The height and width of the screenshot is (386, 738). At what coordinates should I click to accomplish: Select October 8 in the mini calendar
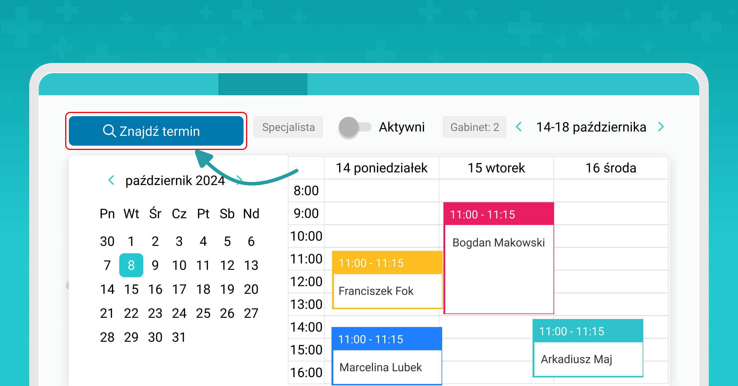tap(131, 265)
